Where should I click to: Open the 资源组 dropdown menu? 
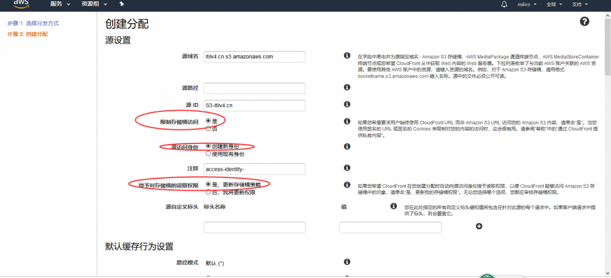[x=95, y=4]
